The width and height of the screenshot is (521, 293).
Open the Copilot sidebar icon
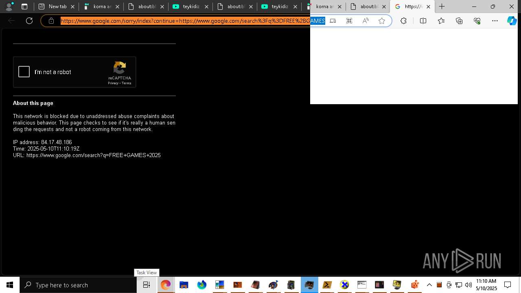coord(512,21)
